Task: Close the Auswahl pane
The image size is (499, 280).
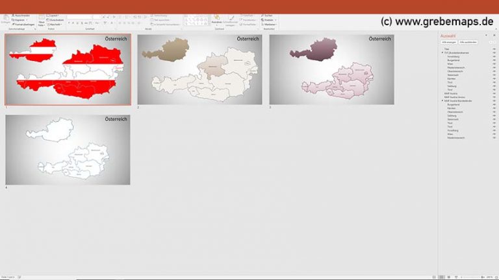Action: click(494, 35)
